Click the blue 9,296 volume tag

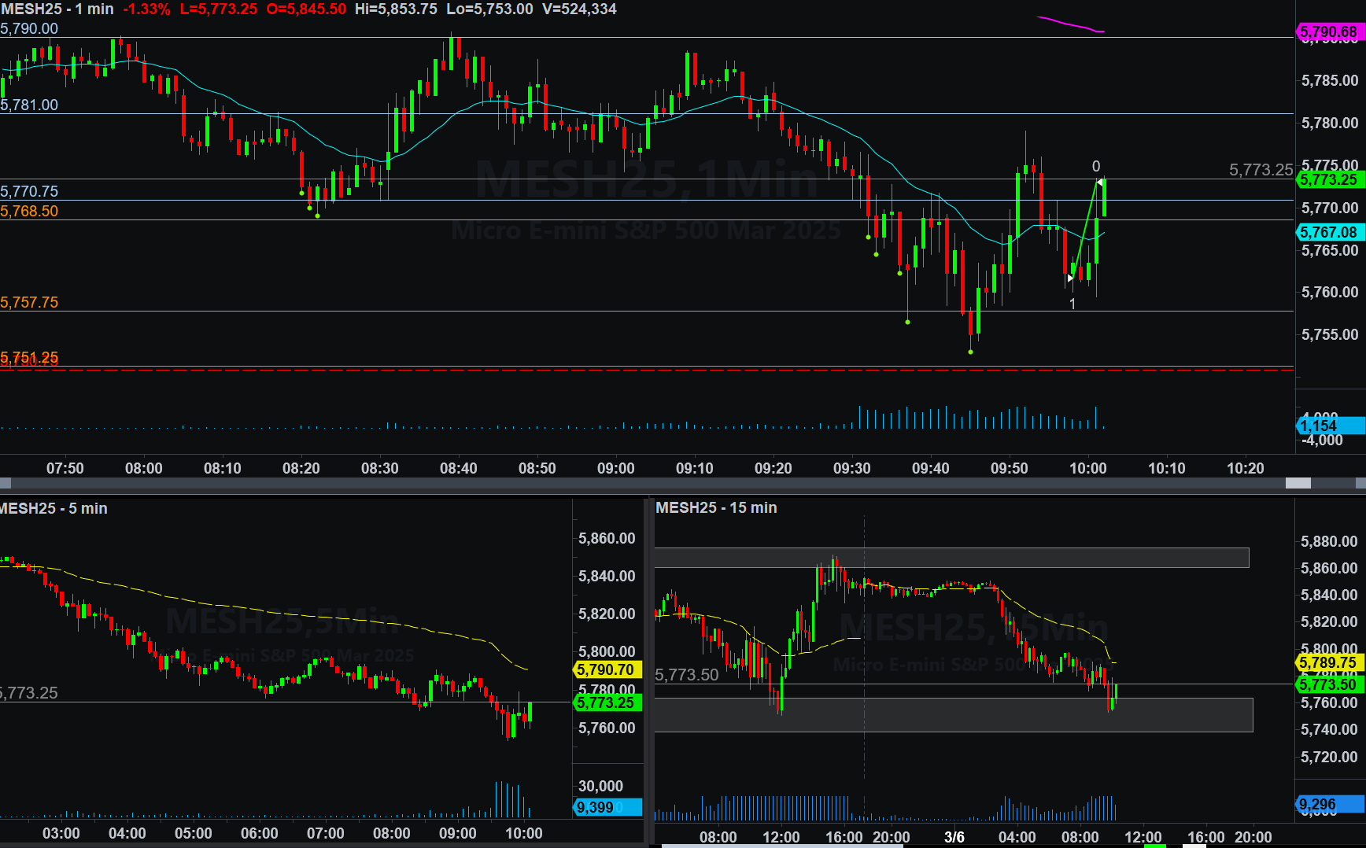click(x=1330, y=805)
